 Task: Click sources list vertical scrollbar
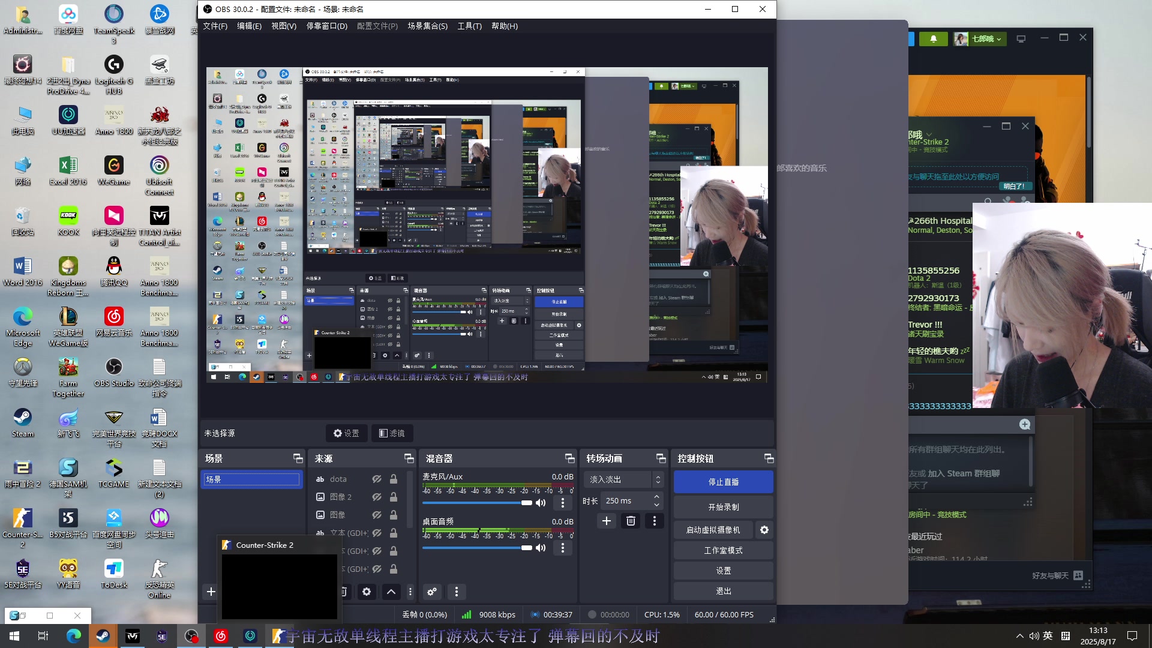tap(410, 501)
